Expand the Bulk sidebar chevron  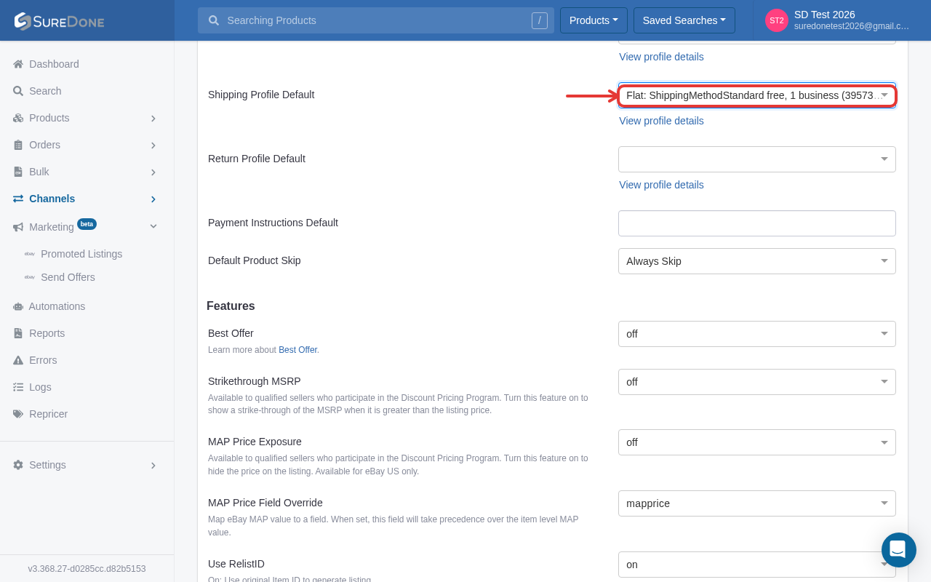[153, 172]
